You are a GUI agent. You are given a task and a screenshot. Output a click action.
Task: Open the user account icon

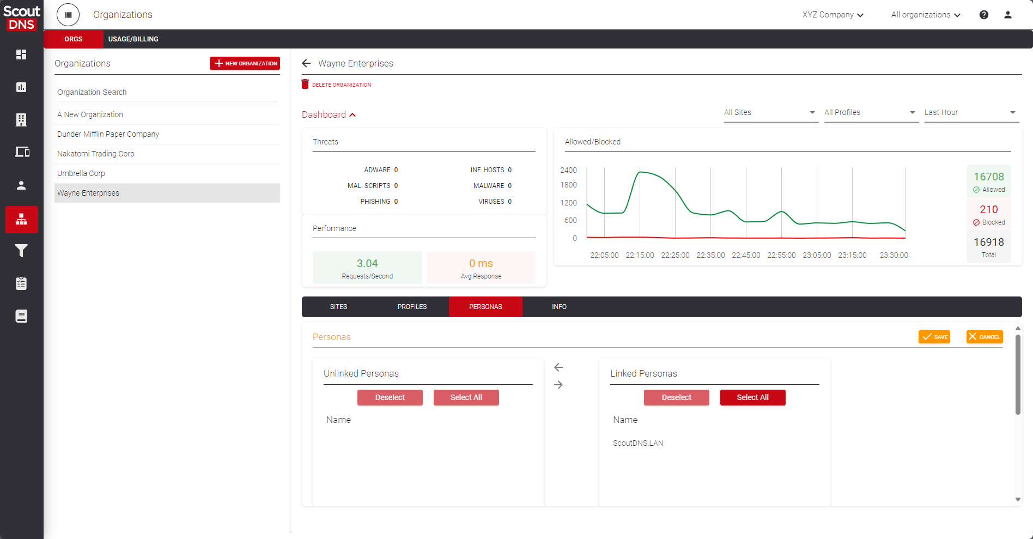pyautogui.click(x=1008, y=15)
